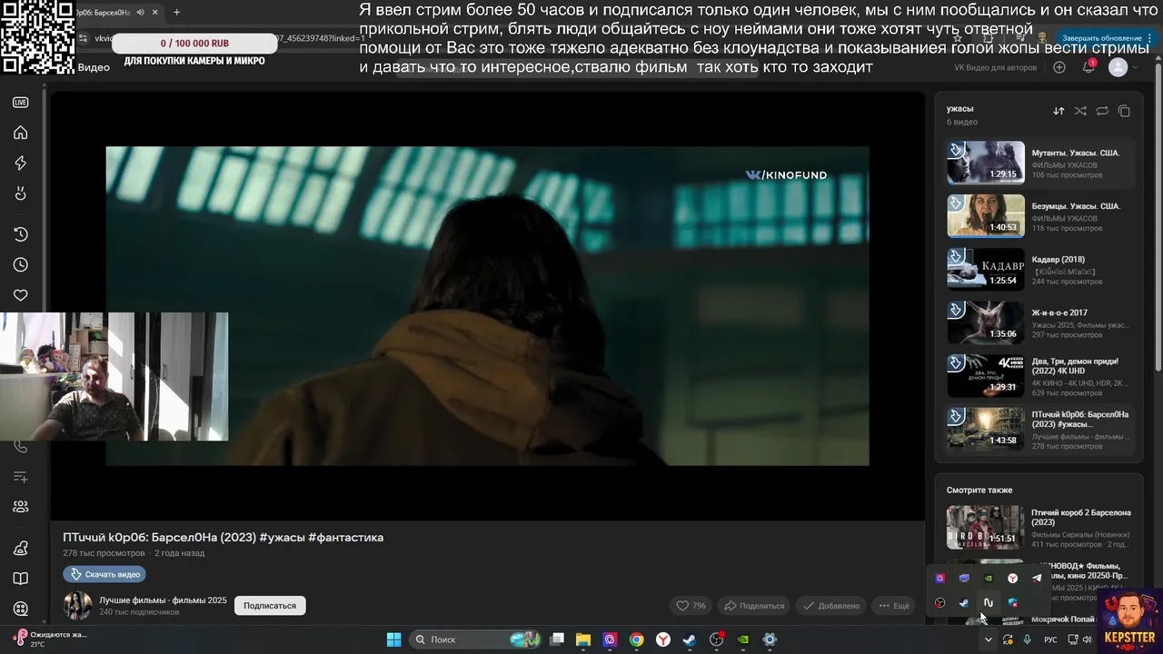Select Два, Три, демон приди! playlist item

click(x=1039, y=376)
